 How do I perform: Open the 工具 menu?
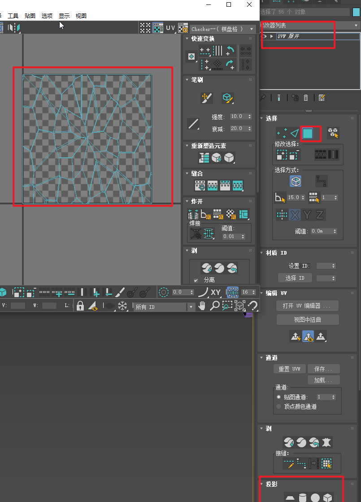click(13, 16)
